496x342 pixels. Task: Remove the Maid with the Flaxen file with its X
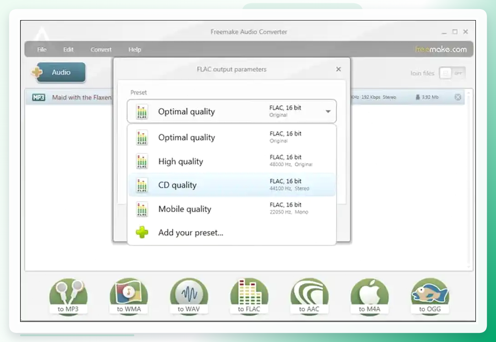point(458,97)
